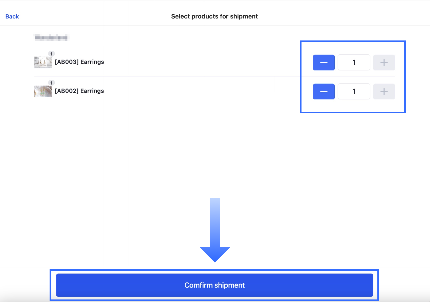Viewport: 430px width, 302px height.
Task: Select the [AB003] Earrings product name
Action: [79, 62]
